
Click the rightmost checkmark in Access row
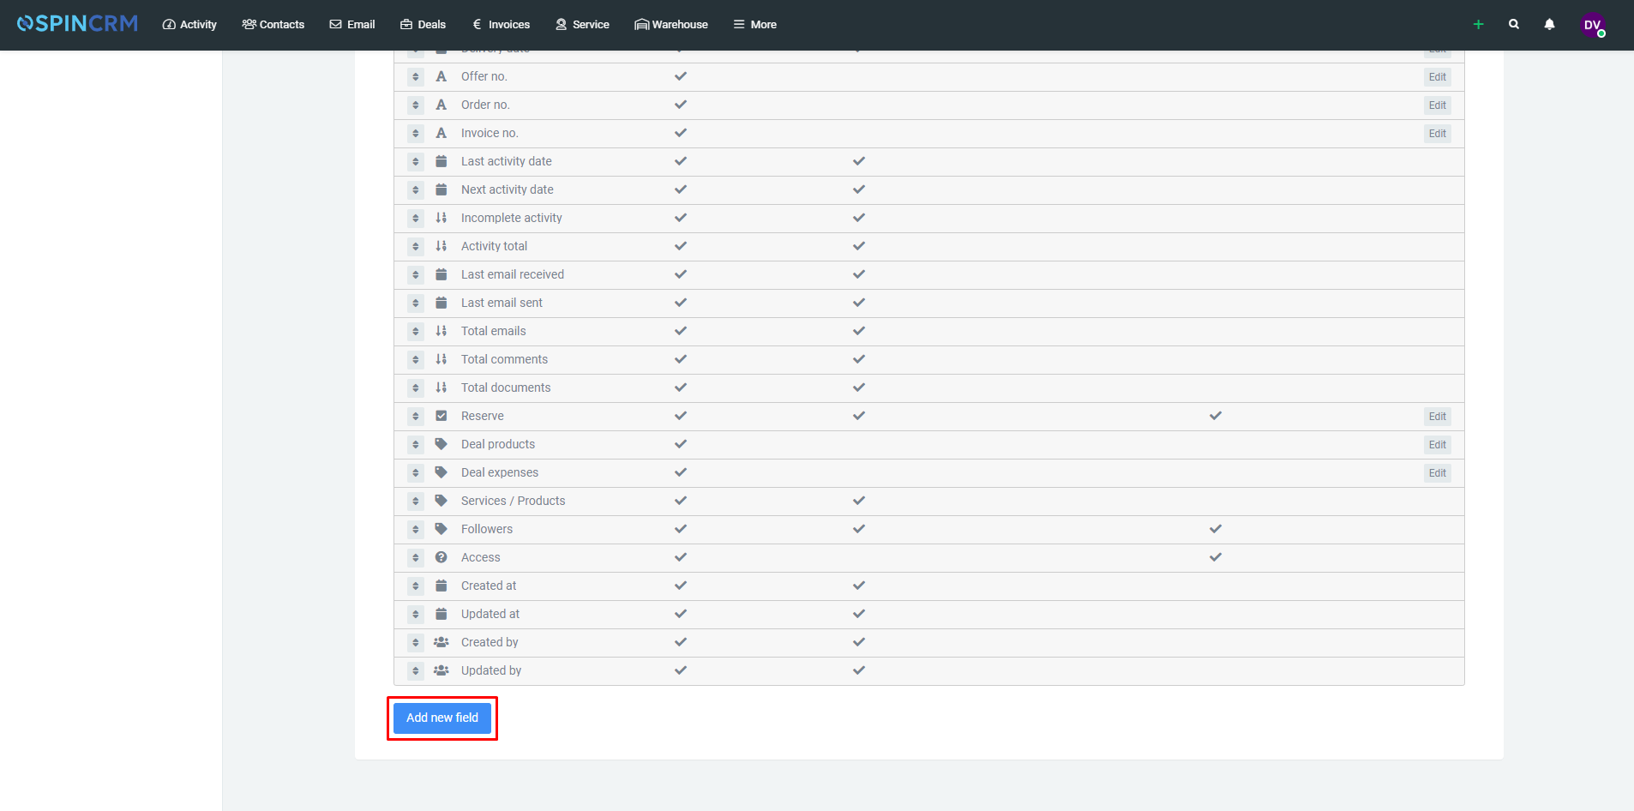click(1216, 557)
